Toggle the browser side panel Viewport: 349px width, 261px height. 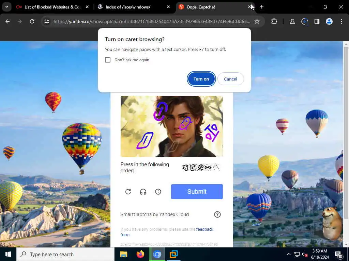tap(317, 21)
